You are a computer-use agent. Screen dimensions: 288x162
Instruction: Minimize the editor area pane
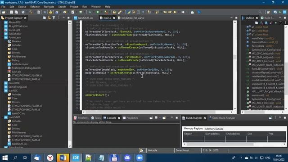[231, 18]
